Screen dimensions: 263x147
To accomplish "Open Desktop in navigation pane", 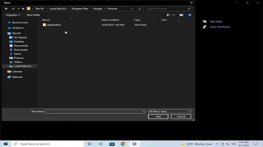I will click(19, 42).
